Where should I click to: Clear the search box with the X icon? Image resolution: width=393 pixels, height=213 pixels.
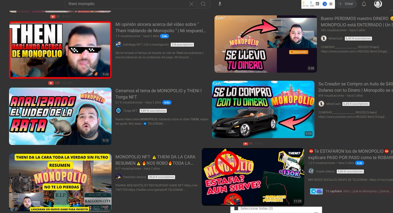click(192, 4)
